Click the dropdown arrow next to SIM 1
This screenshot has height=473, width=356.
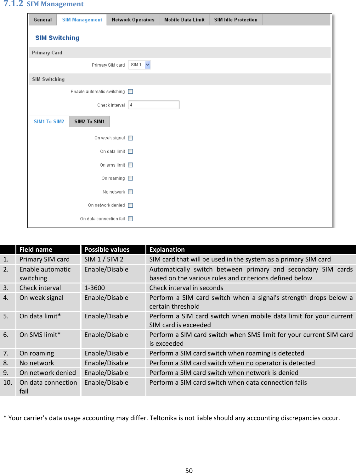coord(148,64)
